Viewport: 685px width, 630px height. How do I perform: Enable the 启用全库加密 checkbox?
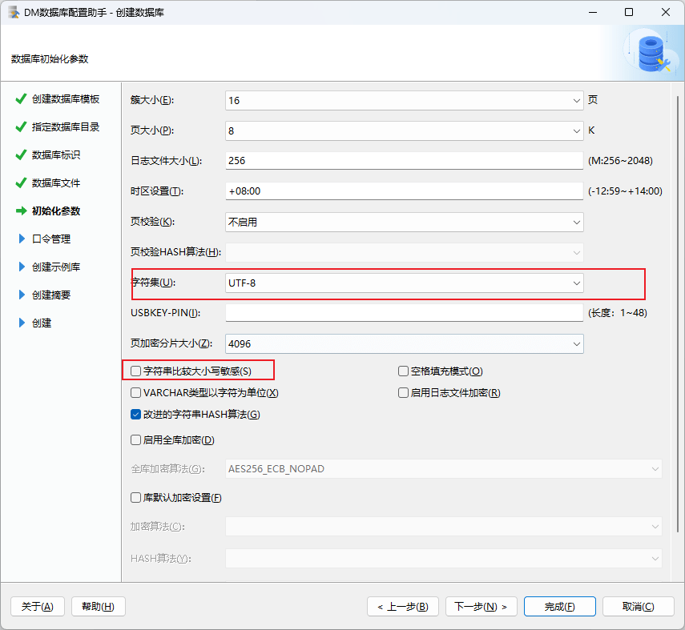coord(136,440)
